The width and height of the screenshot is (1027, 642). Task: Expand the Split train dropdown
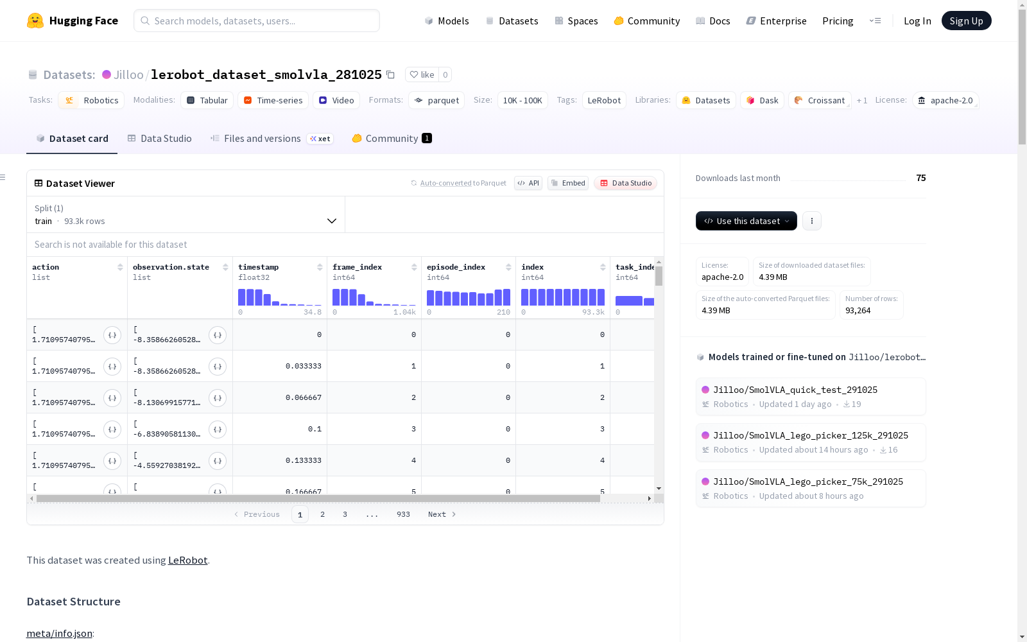[186, 214]
